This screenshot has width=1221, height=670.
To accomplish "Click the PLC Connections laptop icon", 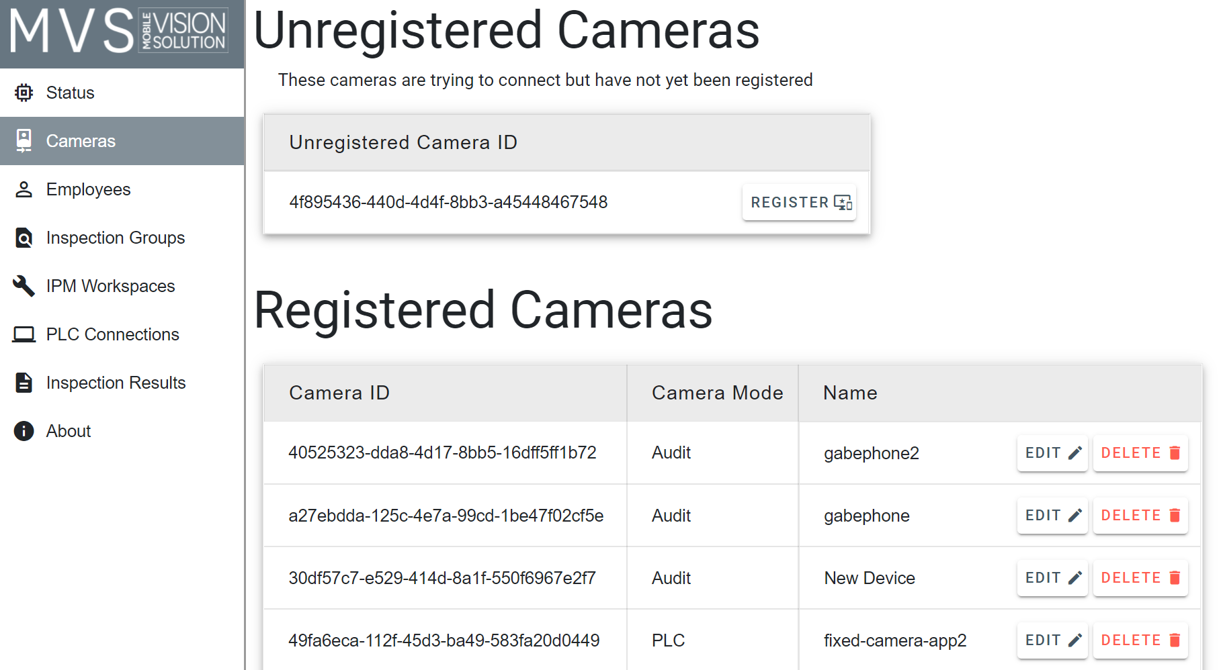I will point(24,334).
